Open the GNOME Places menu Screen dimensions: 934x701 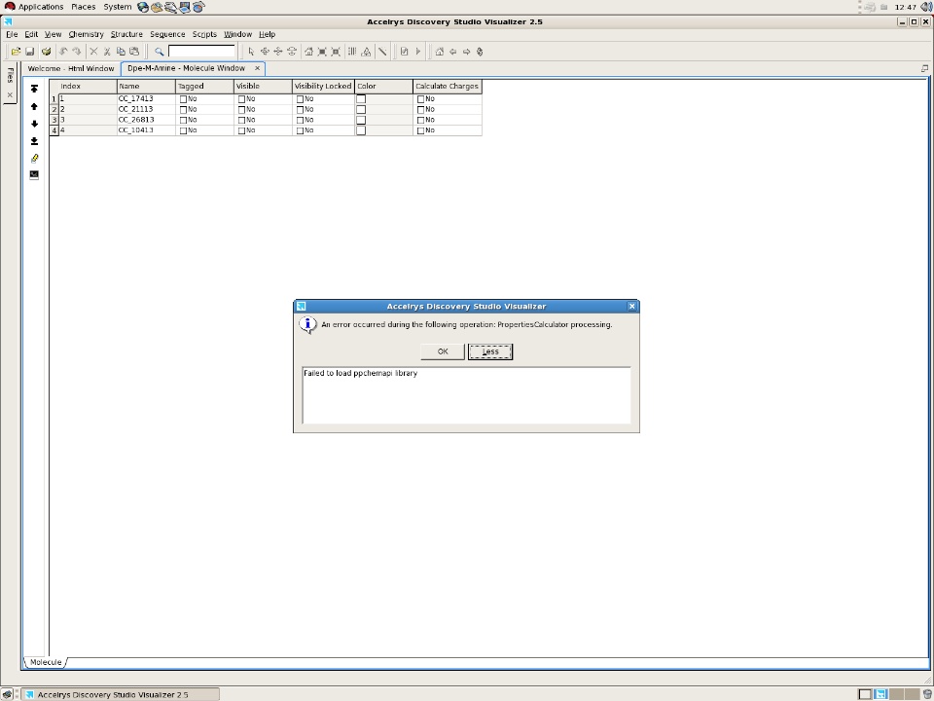click(84, 7)
